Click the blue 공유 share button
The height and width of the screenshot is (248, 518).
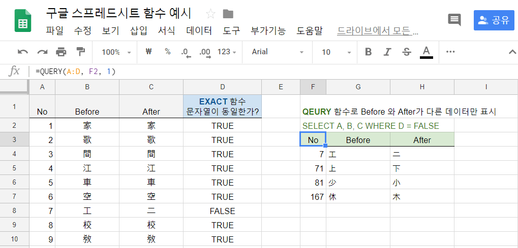(x=494, y=20)
